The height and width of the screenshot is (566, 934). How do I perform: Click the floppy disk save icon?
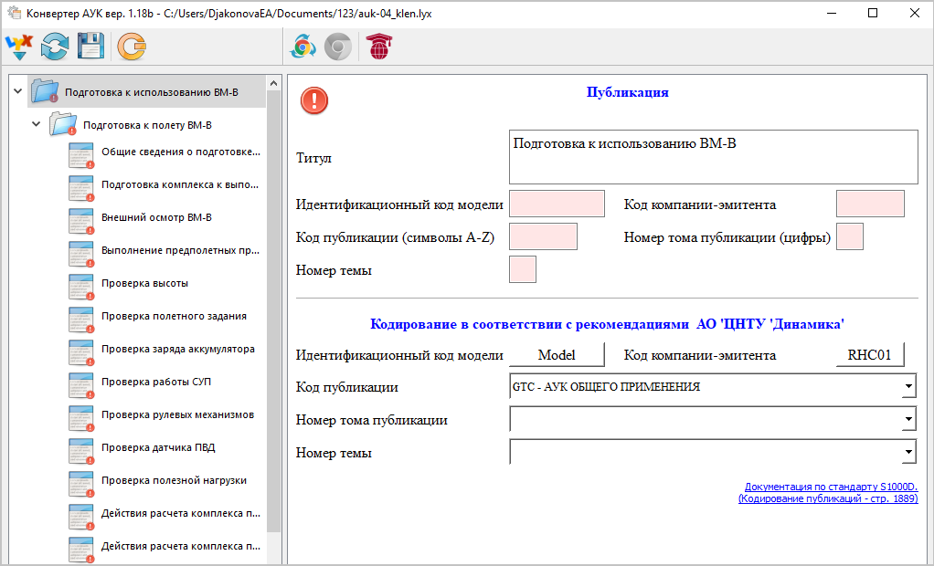tap(90, 46)
